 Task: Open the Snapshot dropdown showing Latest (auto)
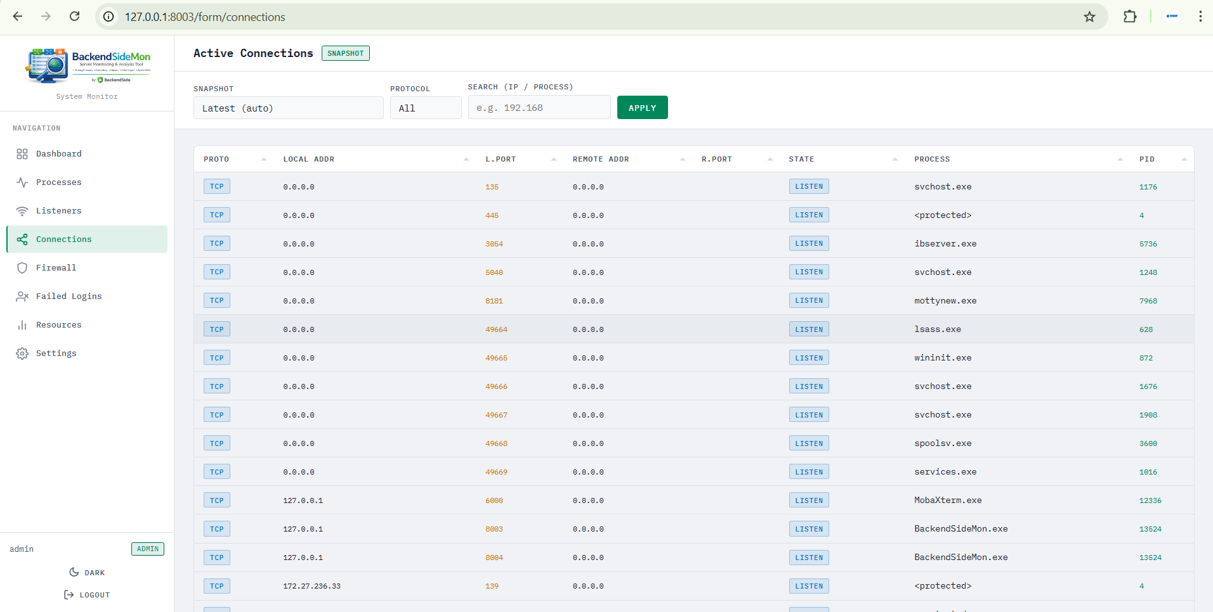pos(288,108)
